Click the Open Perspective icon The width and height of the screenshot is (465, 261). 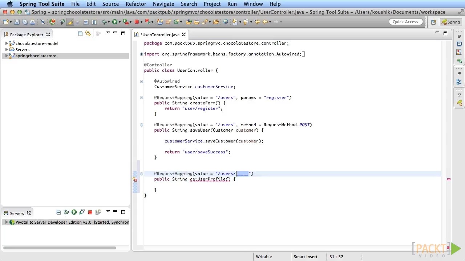click(x=433, y=22)
